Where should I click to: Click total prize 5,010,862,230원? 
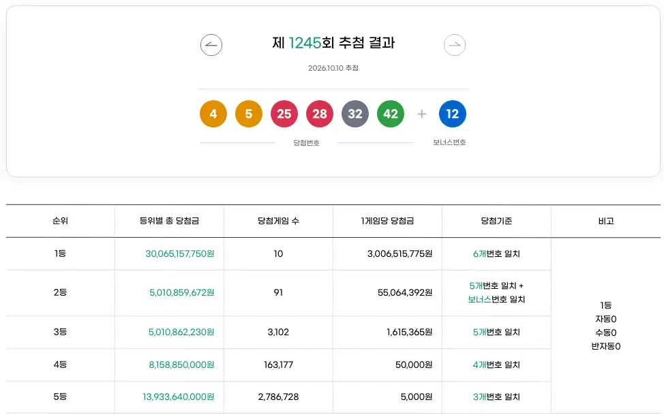pyautogui.click(x=181, y=332)
